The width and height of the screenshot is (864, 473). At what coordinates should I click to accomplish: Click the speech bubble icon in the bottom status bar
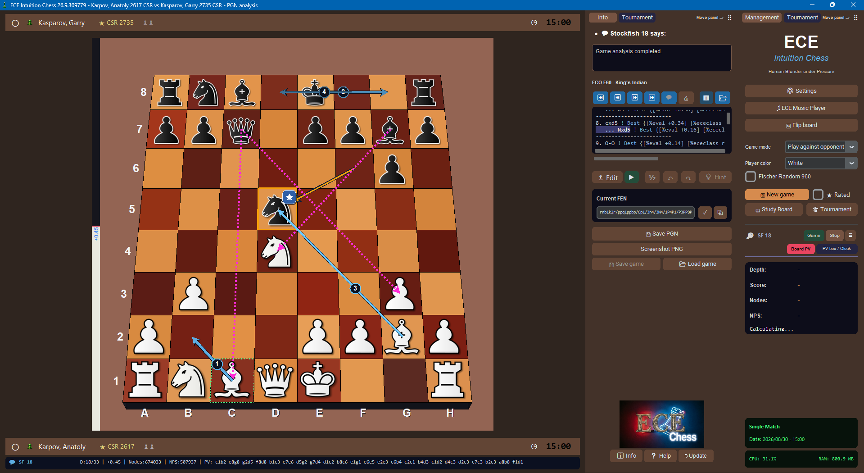[x=12, y=462]
